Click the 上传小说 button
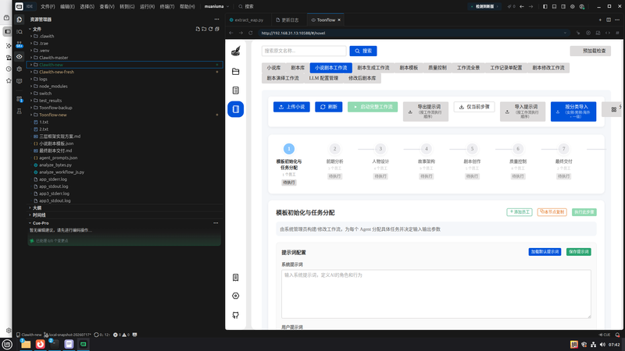The image size is (625, 351). click(x=291, y=107)
